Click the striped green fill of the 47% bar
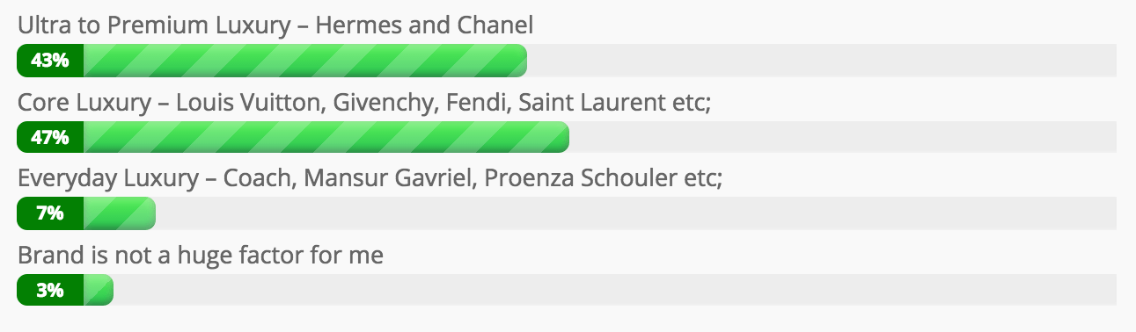 326,137
